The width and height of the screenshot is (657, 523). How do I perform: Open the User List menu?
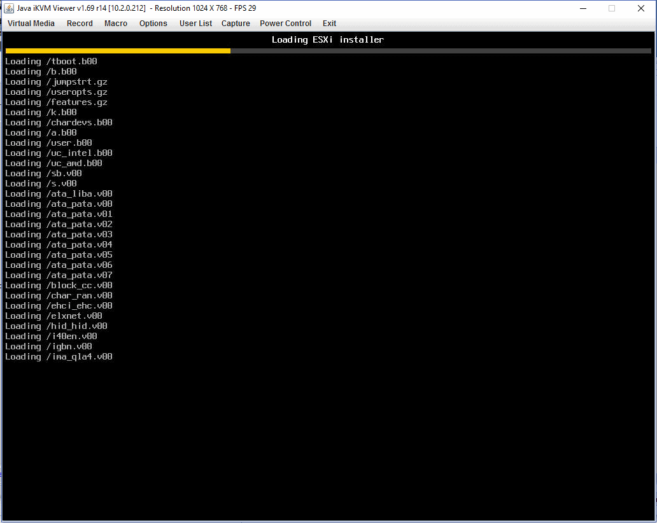[195, 24]
